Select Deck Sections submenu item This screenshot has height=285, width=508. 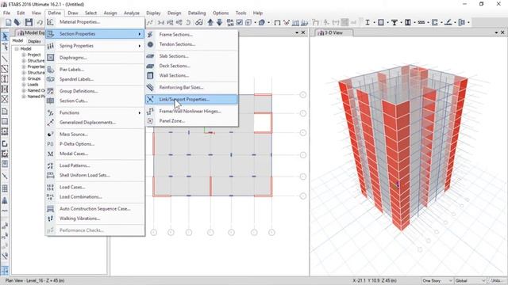point(191,66)
